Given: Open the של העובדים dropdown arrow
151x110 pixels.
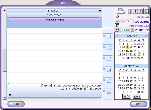Looking at the screenshot, I should [x=132, y=30].
